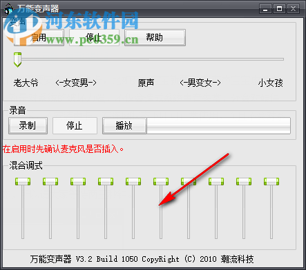The image size is (306, 270).
Task: Click the ninth 混合调式 equalizer slider thumb
Action: [244, 181]
